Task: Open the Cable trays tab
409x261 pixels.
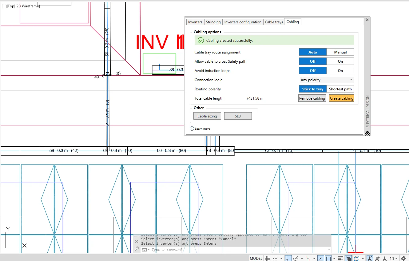Action: [274, 22]
